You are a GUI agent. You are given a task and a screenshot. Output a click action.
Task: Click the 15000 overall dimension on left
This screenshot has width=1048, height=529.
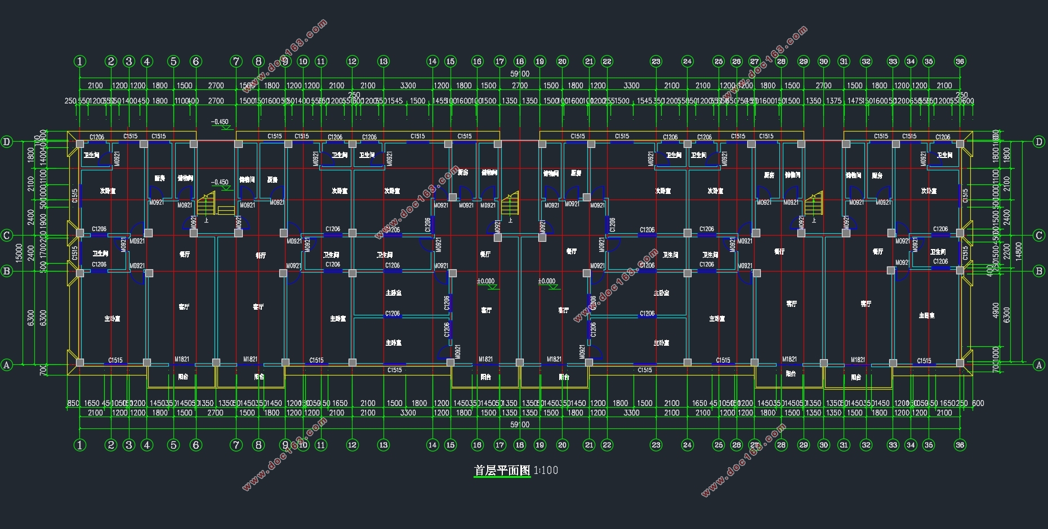19,253
